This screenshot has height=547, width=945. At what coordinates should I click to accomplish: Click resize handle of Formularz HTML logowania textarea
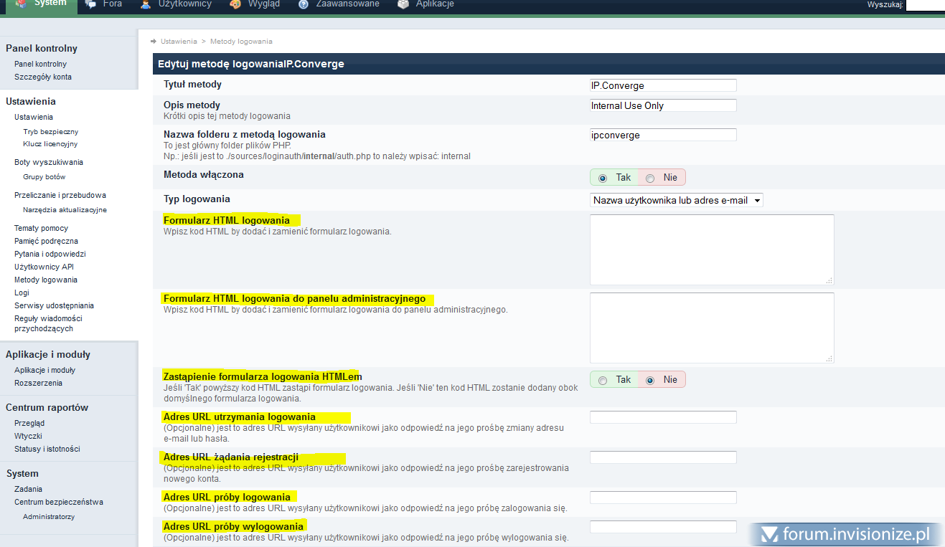pyautogui.click(x=829, y=280)
